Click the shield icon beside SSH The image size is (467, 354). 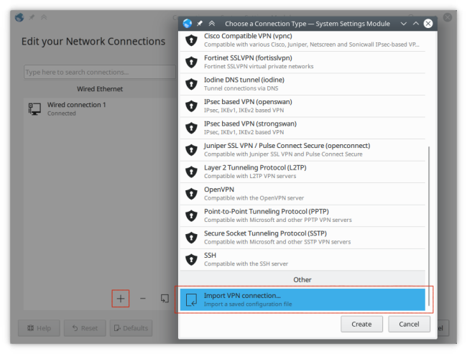[x=191, y=260]
